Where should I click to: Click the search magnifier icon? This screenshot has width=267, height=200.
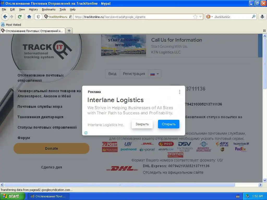pyautogui.click(x=253, y=16)
